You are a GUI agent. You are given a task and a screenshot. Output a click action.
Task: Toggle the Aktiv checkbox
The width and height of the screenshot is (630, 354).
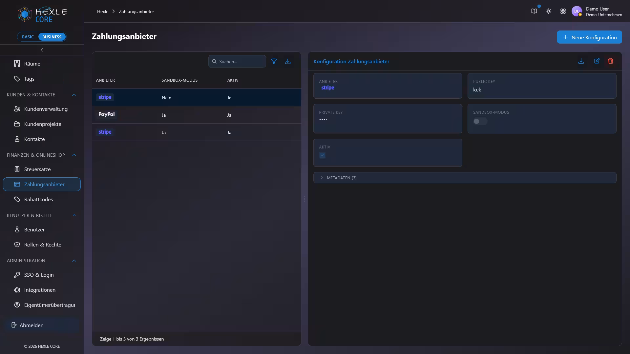(x=322, y=155)
